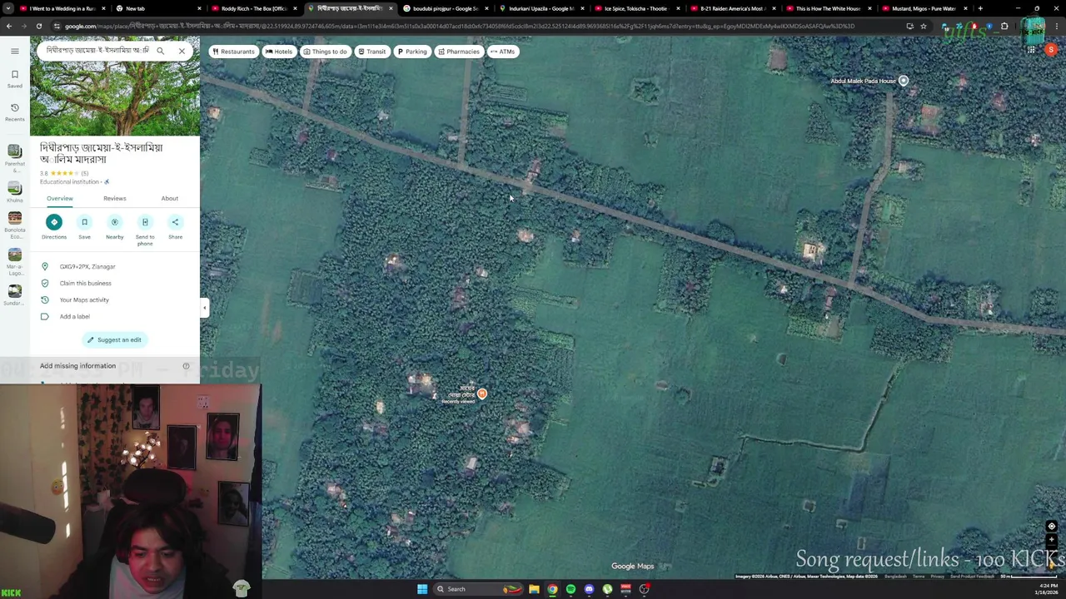Filter map by Parking
Image resolution: width=1066 pixels, height=599 pixels.
click(411, 52)
